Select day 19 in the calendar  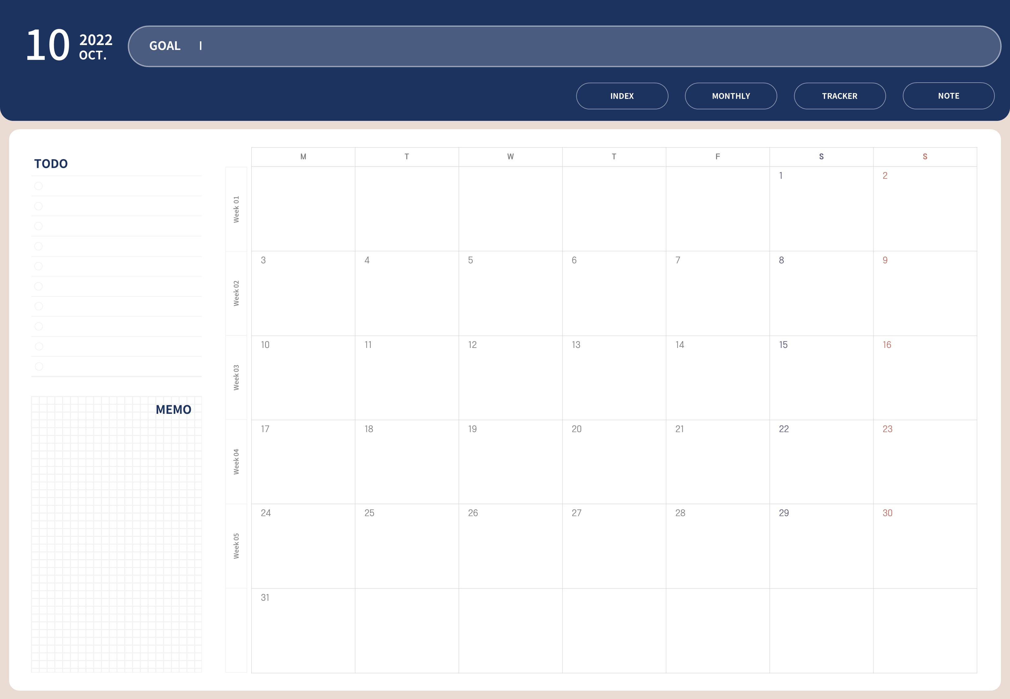(510, 462)
